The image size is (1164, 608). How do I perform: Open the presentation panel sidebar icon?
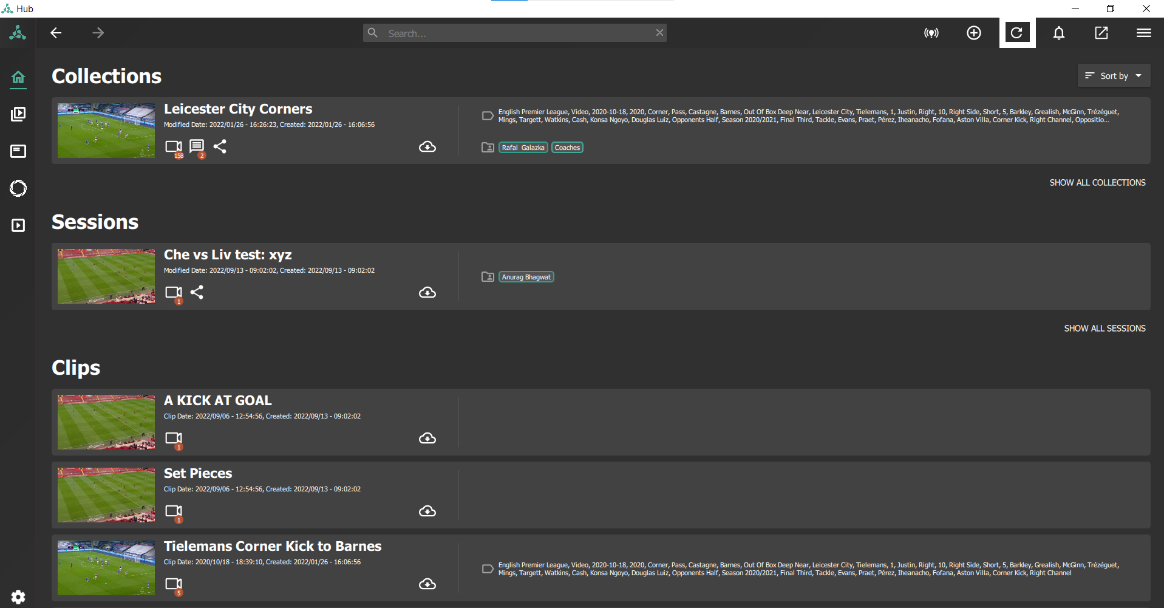18,151
